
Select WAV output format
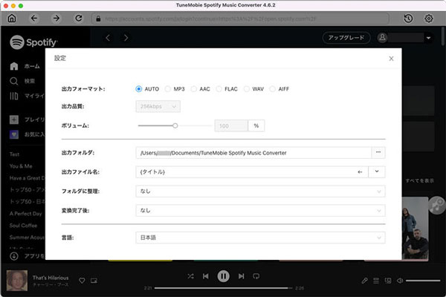[247, 89]
